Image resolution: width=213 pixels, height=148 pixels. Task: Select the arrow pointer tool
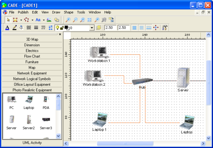[x=8, y=20]
